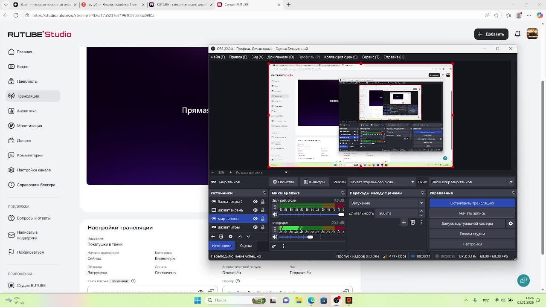The width and height of the screenshot is (546, 307).
Task: Expand the Режим capture mode dropdown
Action: [x=382, y=182]
